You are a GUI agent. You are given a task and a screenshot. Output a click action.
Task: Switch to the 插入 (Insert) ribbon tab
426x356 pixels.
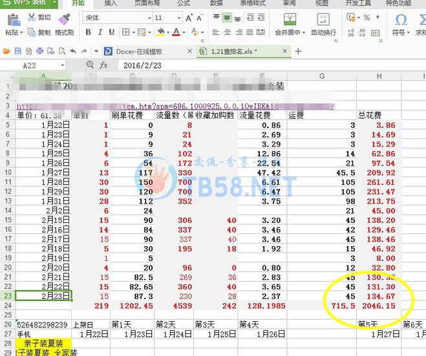(x=111, y=3)
